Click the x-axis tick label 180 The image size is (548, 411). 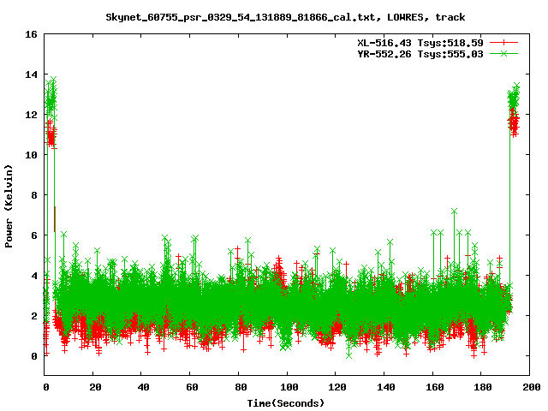(483, 387)
